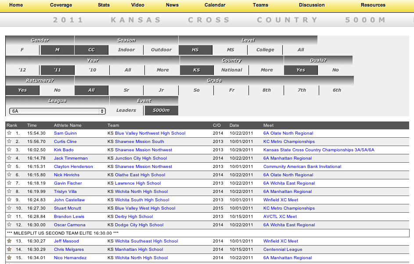
Task: Star the Gavin Fischer result row
Action: click(9, 183)
